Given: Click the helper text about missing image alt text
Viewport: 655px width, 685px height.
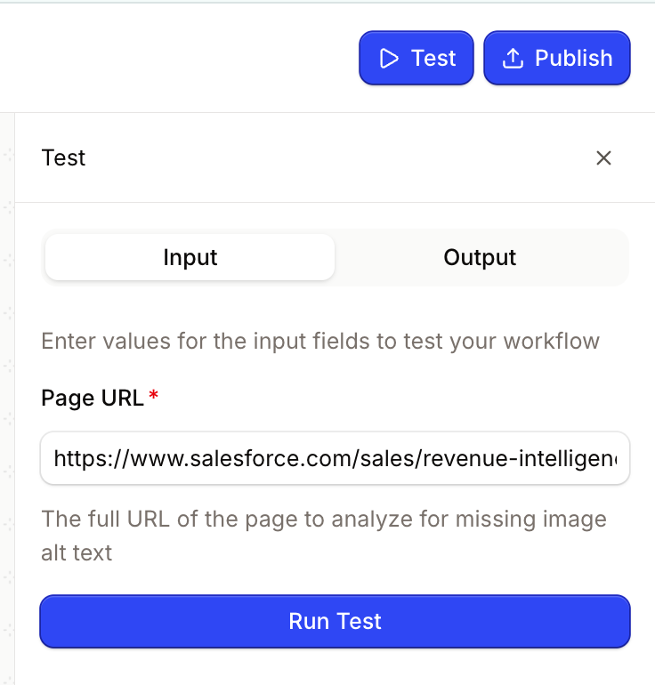Looking at the screenshot, I should [323, 536].
